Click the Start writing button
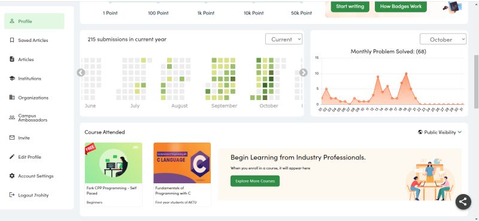 click(x=350, y=6)
